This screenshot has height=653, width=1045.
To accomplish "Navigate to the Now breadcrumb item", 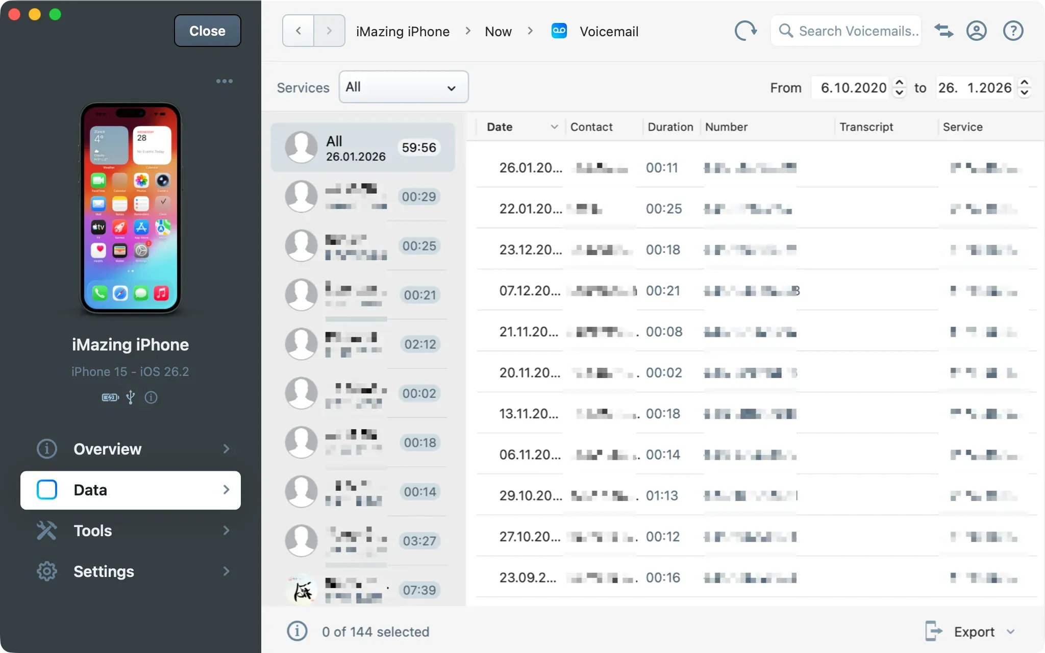I will 497,31.
